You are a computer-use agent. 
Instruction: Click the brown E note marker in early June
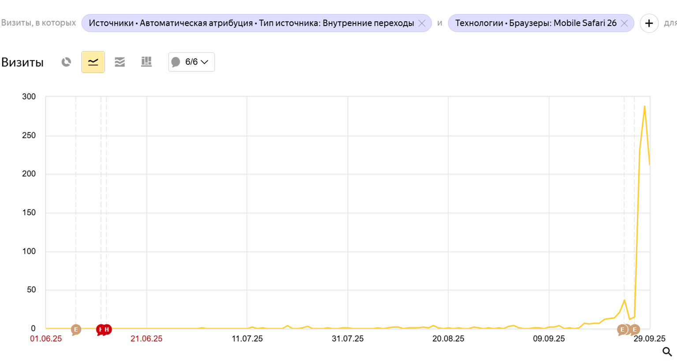76,329
